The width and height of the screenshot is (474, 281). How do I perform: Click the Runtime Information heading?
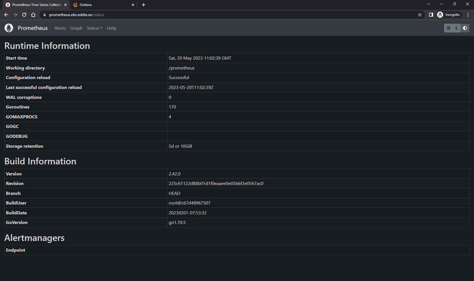click(x=47, y=46)
